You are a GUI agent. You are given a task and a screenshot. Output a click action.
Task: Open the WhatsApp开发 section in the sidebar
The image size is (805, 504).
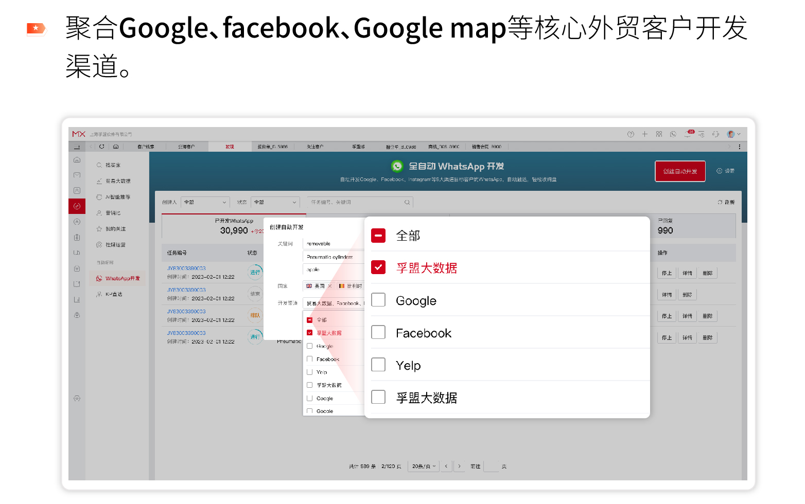(121, 278)
